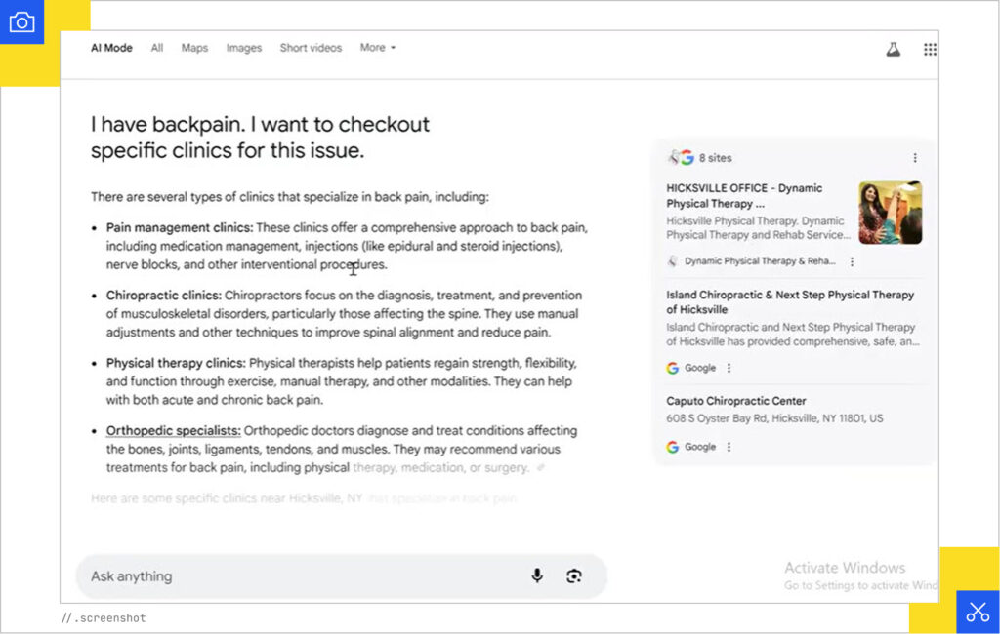Click the sources icon beside '8 sites'
Image resolution: width=1000 pixels, height=634 pixels.
coord(680,158)
